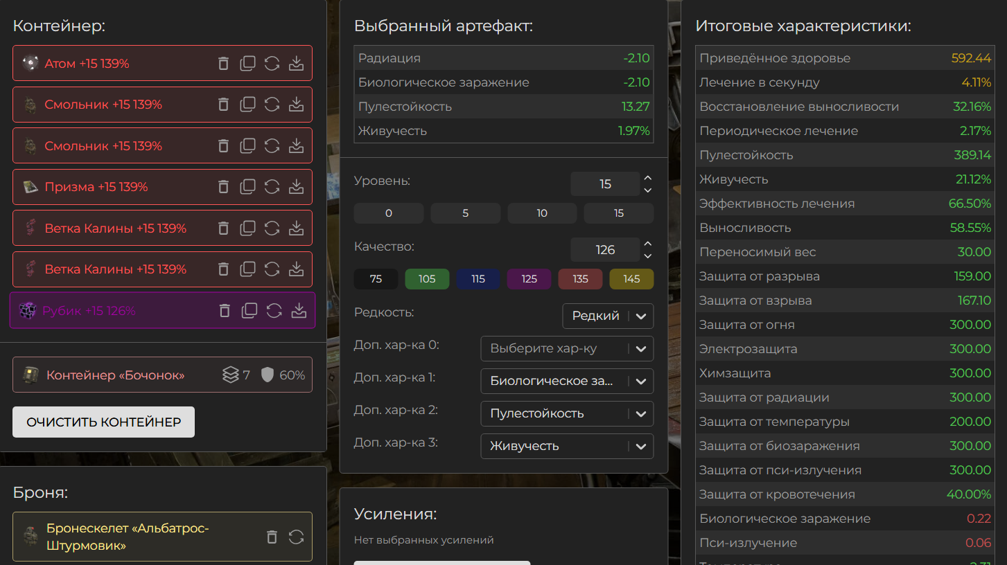Click the refresh icon on the Рубик row

click(x=274, y=311)
